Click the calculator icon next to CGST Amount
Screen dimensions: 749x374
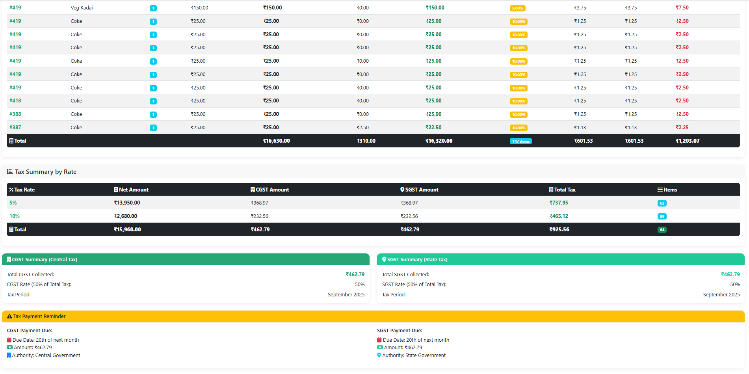253,190
